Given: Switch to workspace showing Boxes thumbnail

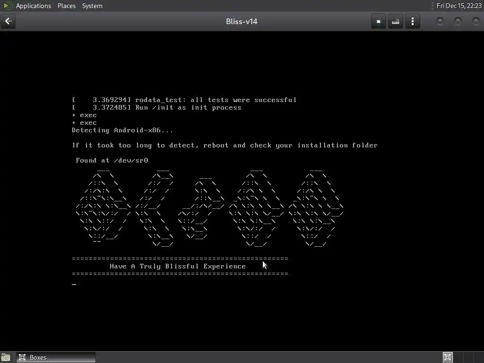Looking at the screenshot, I should tap(448, 357).
